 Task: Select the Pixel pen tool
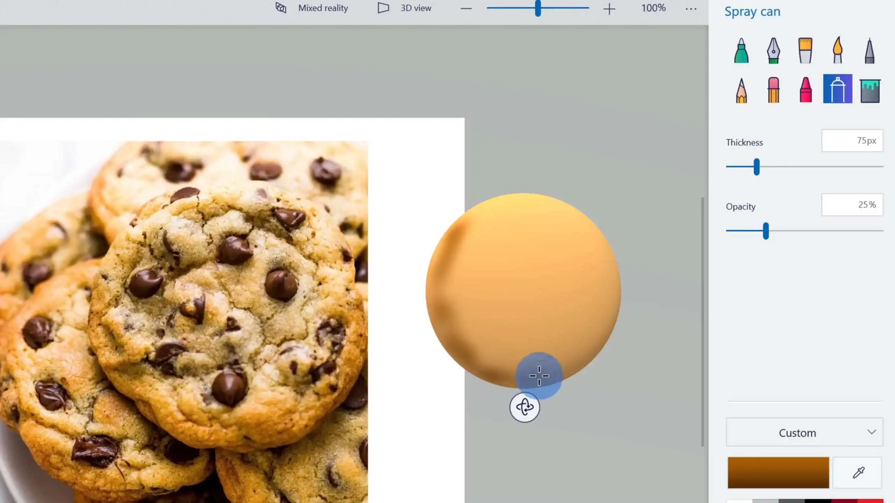869,51
